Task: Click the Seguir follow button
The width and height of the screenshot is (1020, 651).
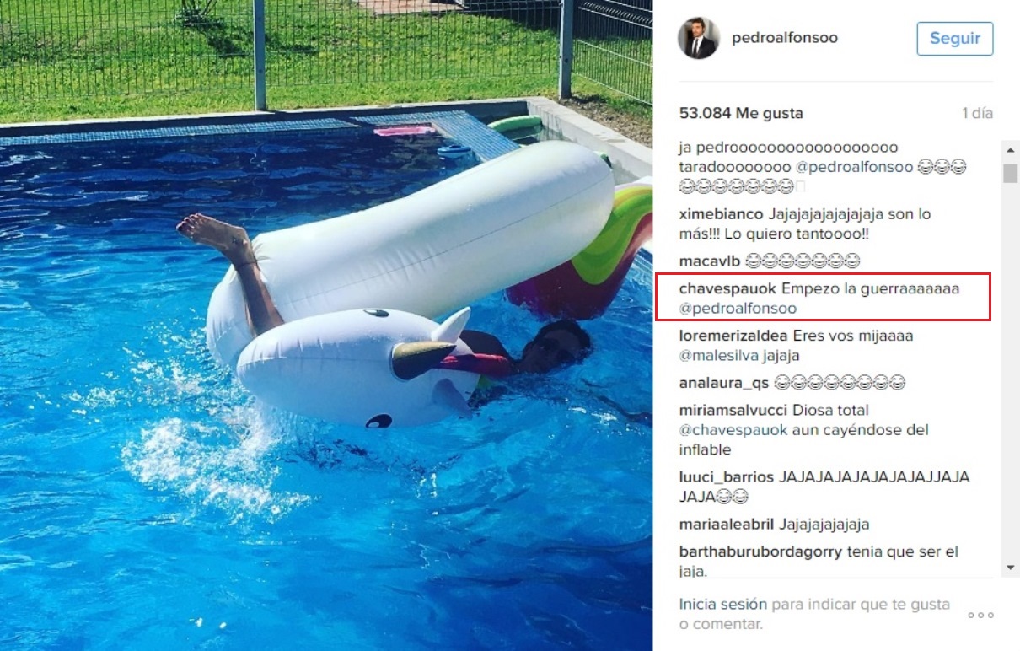Action: tap(955, 39)
